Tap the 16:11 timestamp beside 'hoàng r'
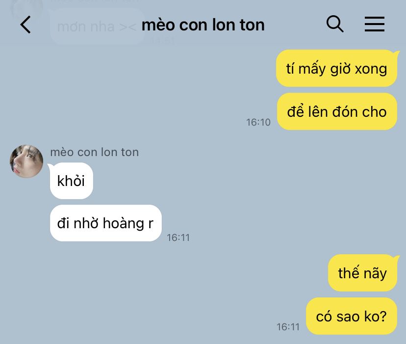The width and height of the screenshot is (406, 344). pos(178,238)
